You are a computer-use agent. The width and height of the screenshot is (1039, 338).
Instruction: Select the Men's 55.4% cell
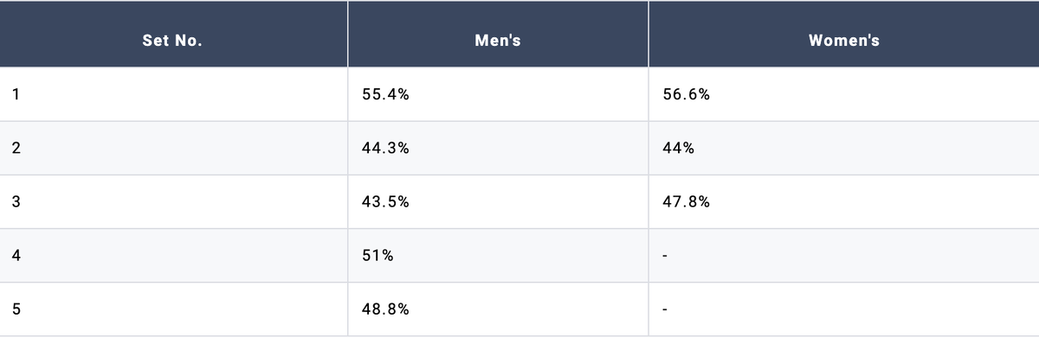click(x=498, y=94)
